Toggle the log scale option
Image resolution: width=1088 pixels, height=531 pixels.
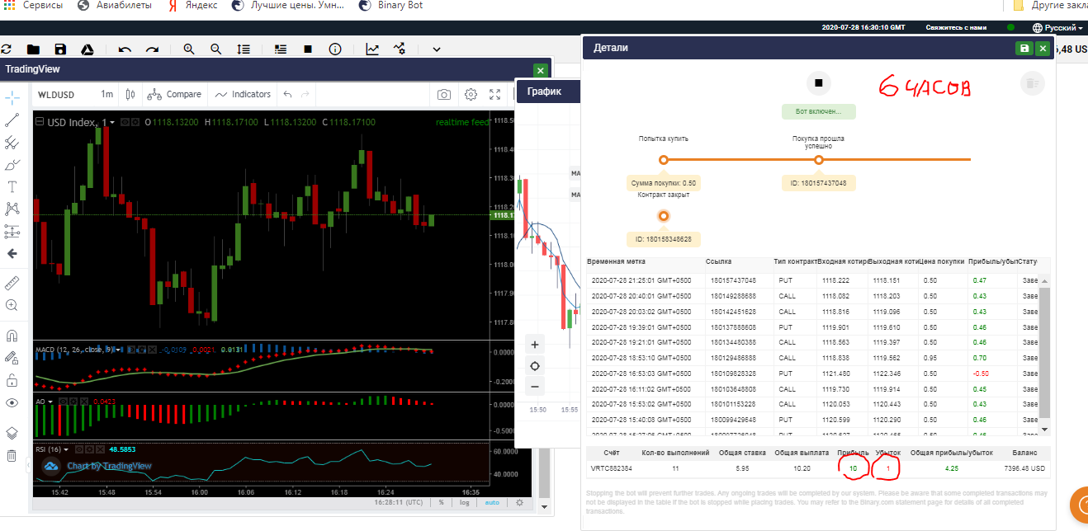pos(465,502)
